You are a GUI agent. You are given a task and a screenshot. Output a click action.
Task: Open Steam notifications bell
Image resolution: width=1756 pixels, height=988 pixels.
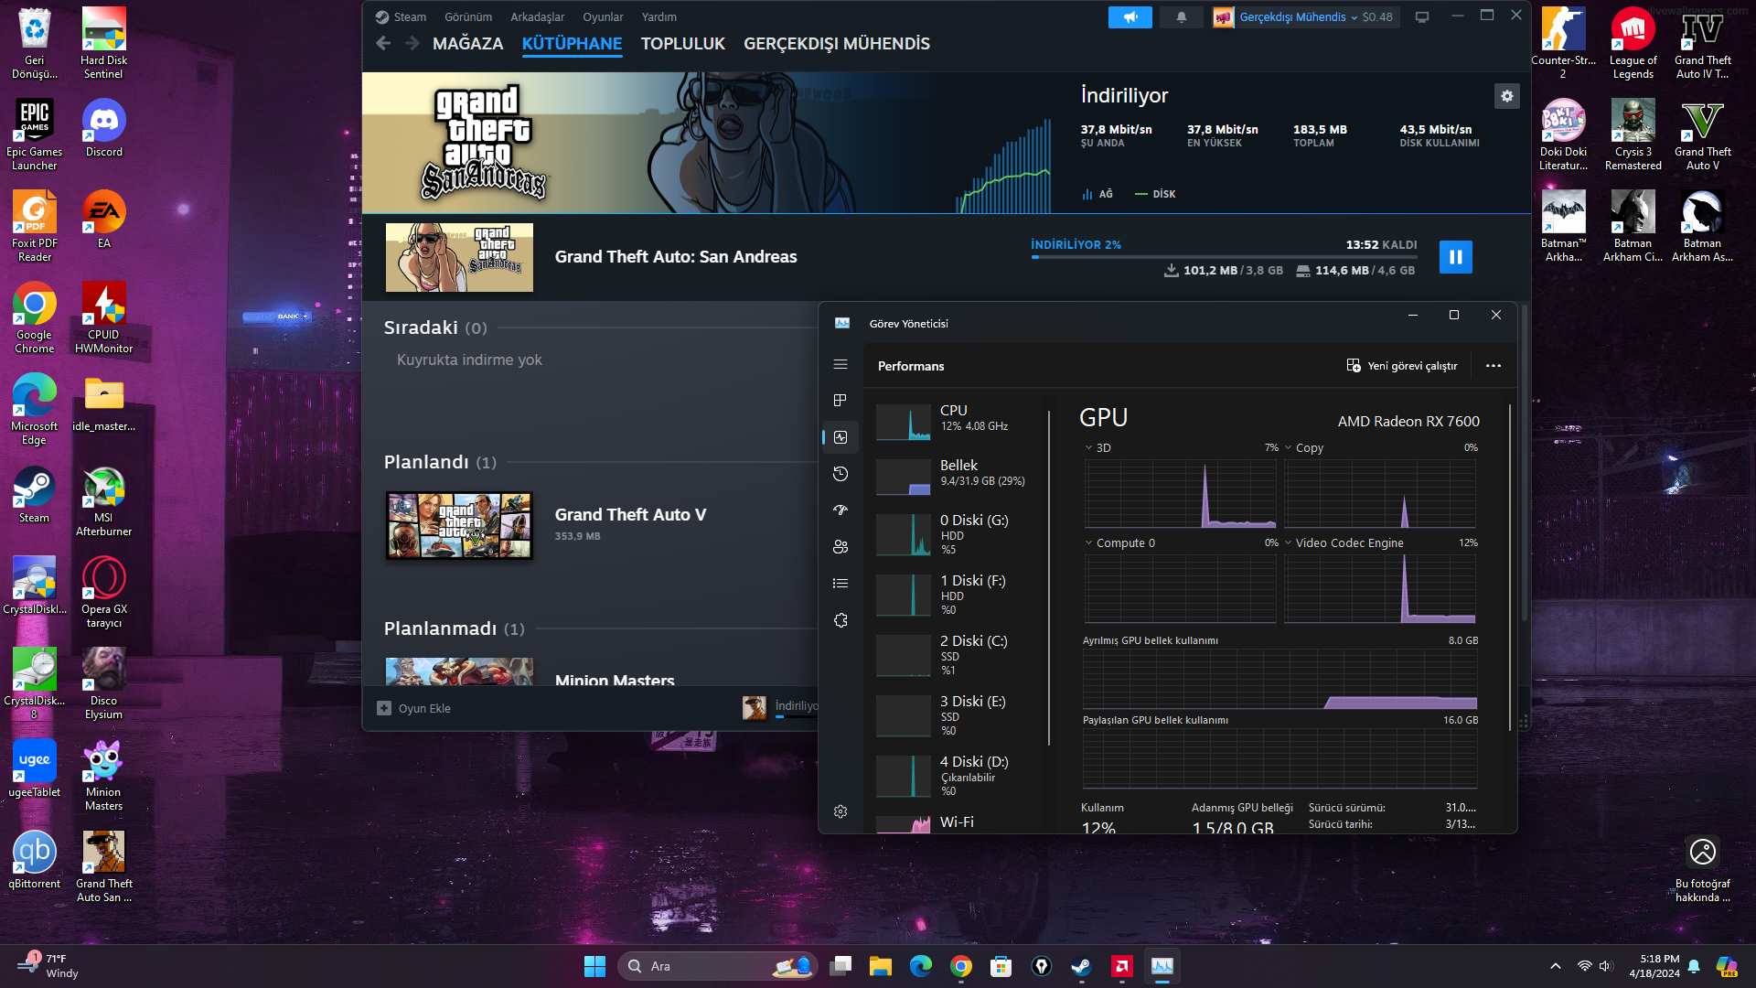coord(1181,17)
